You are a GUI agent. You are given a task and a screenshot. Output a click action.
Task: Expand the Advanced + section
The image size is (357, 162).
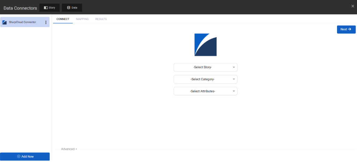(x=69, y=149)
